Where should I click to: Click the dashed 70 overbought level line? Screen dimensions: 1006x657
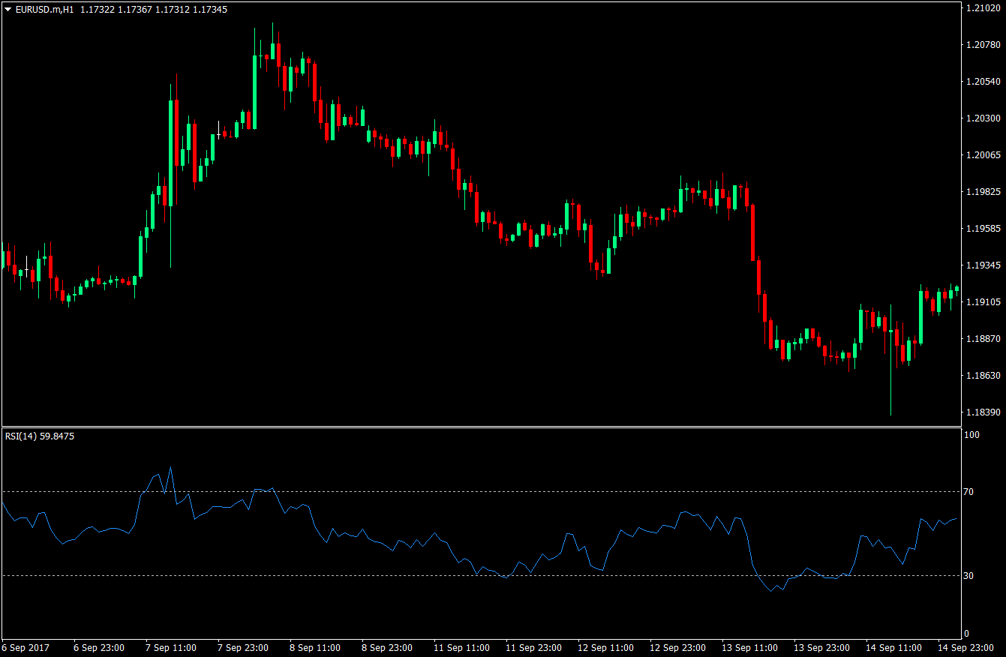(x=488, y=491)
